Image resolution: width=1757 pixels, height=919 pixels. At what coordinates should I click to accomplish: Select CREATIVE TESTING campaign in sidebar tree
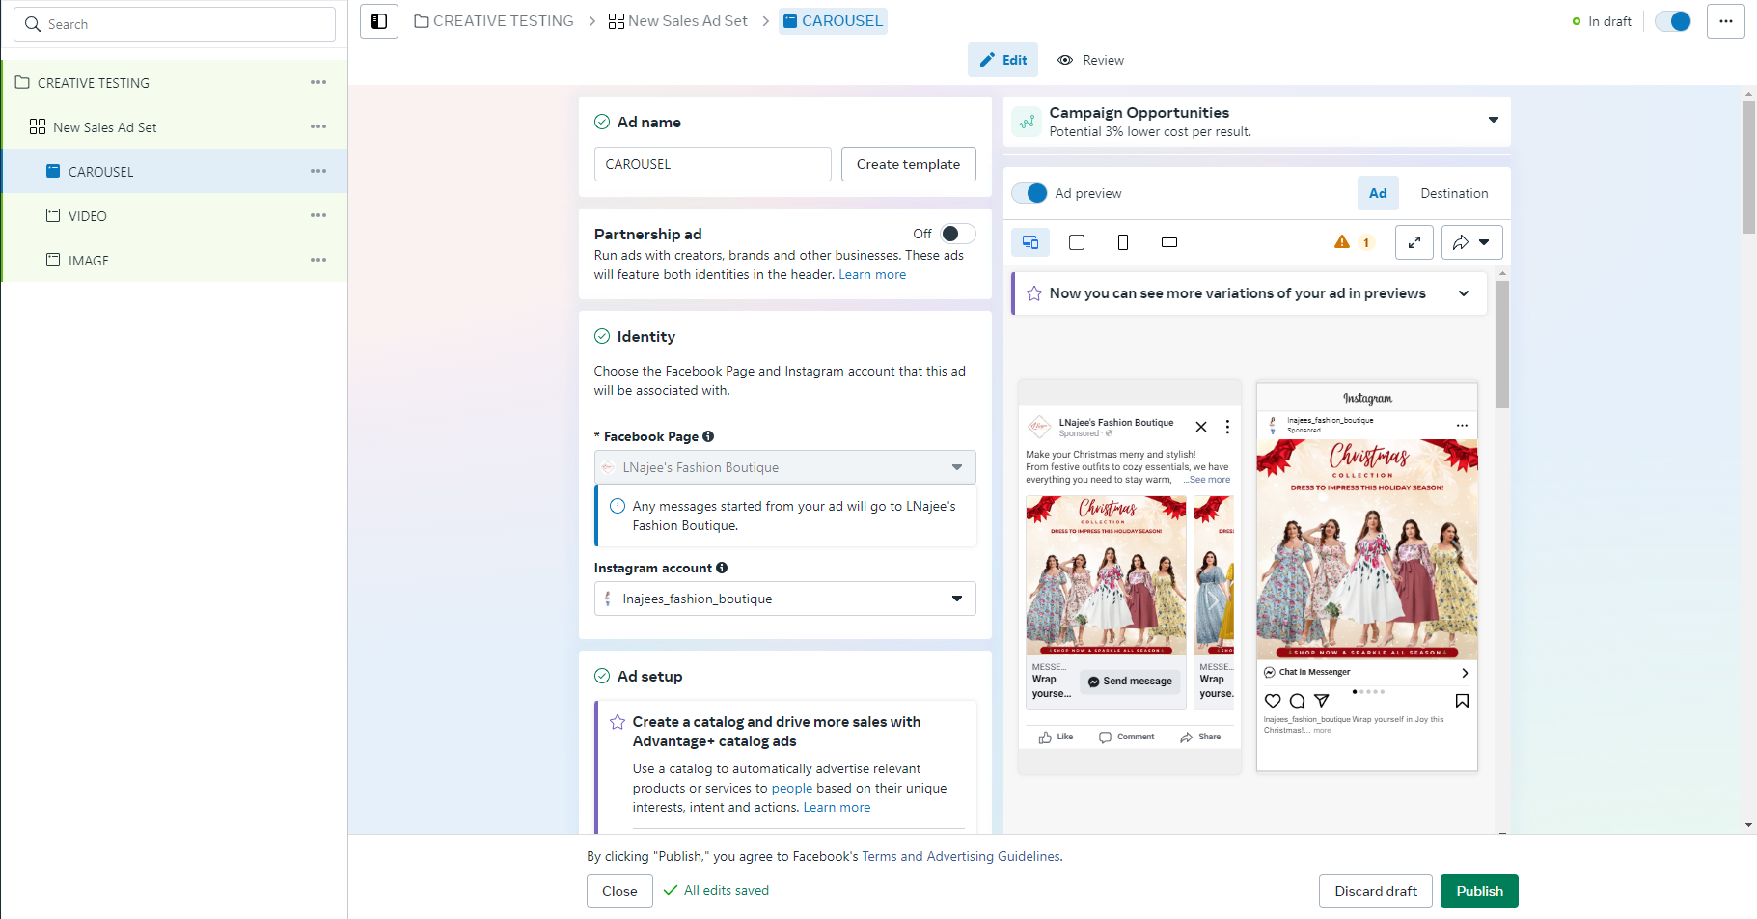94,83
